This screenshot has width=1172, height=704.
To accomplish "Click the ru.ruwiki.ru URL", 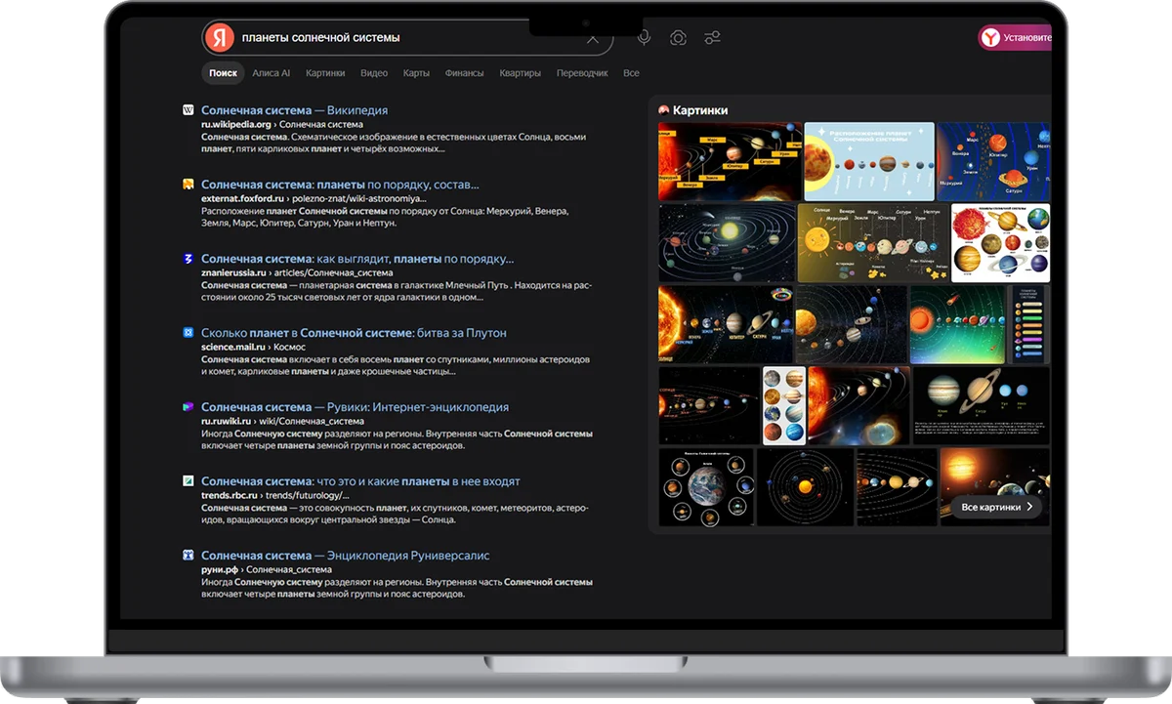I will pos(225,421).
